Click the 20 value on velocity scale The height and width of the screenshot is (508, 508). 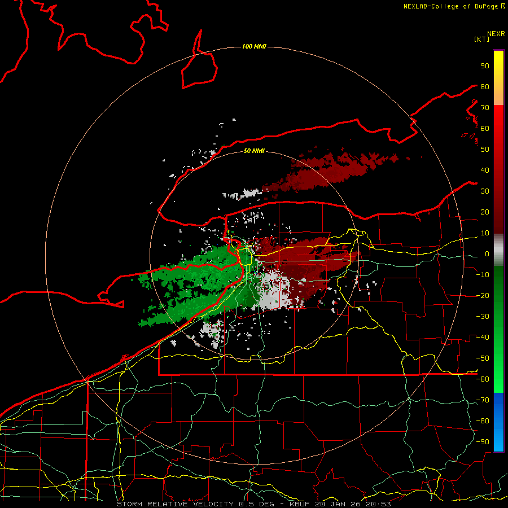pyautogui.click(x=485, y=212)
